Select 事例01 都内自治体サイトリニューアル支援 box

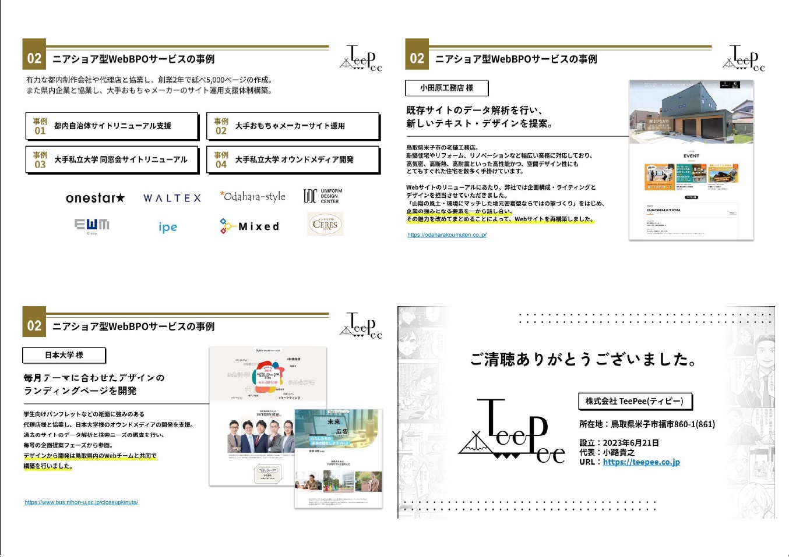(x=112, y=126)
